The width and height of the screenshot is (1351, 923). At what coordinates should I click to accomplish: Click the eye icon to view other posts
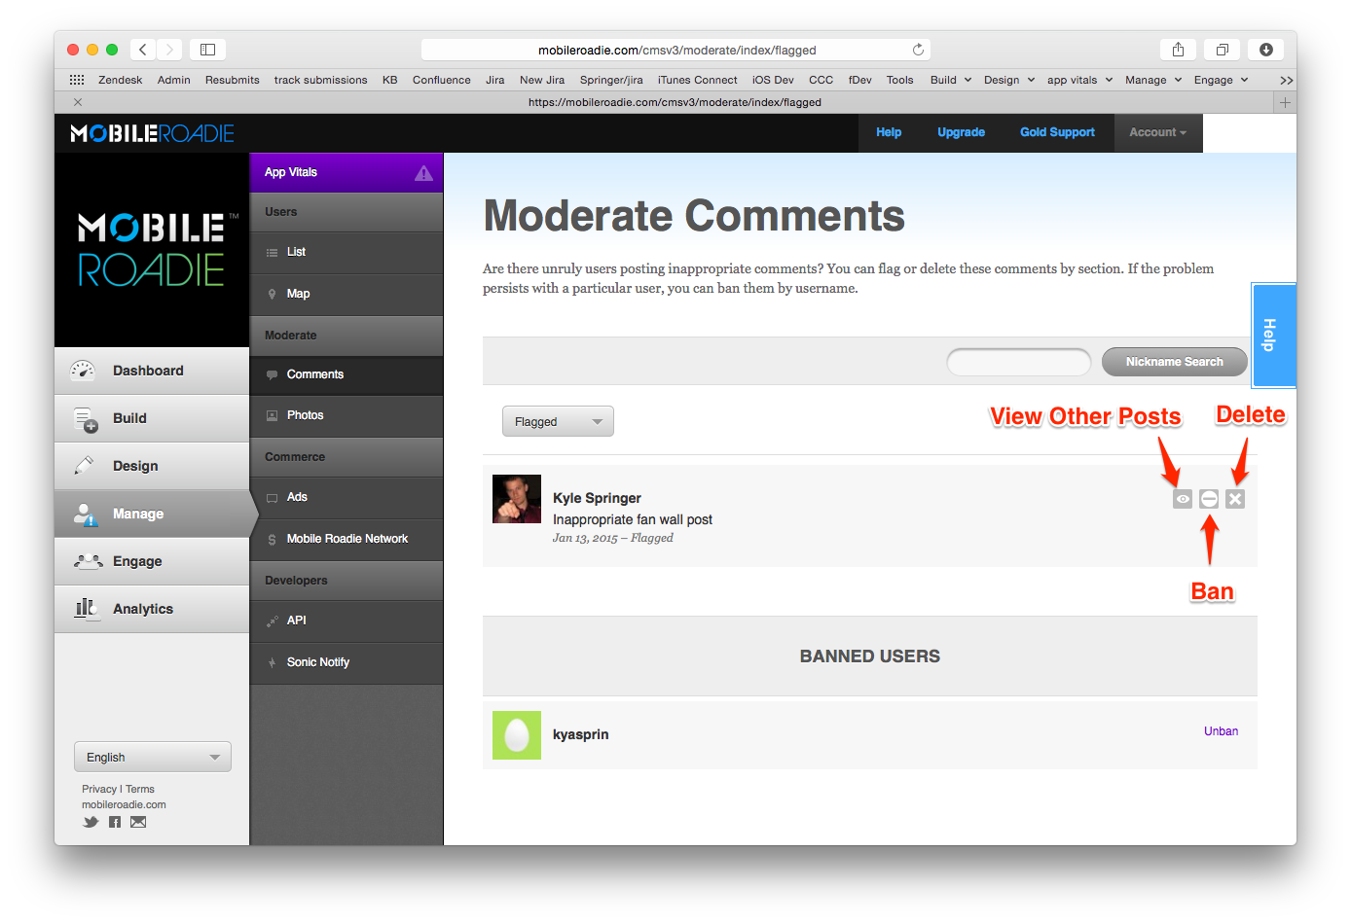(x=1183, y=499)
